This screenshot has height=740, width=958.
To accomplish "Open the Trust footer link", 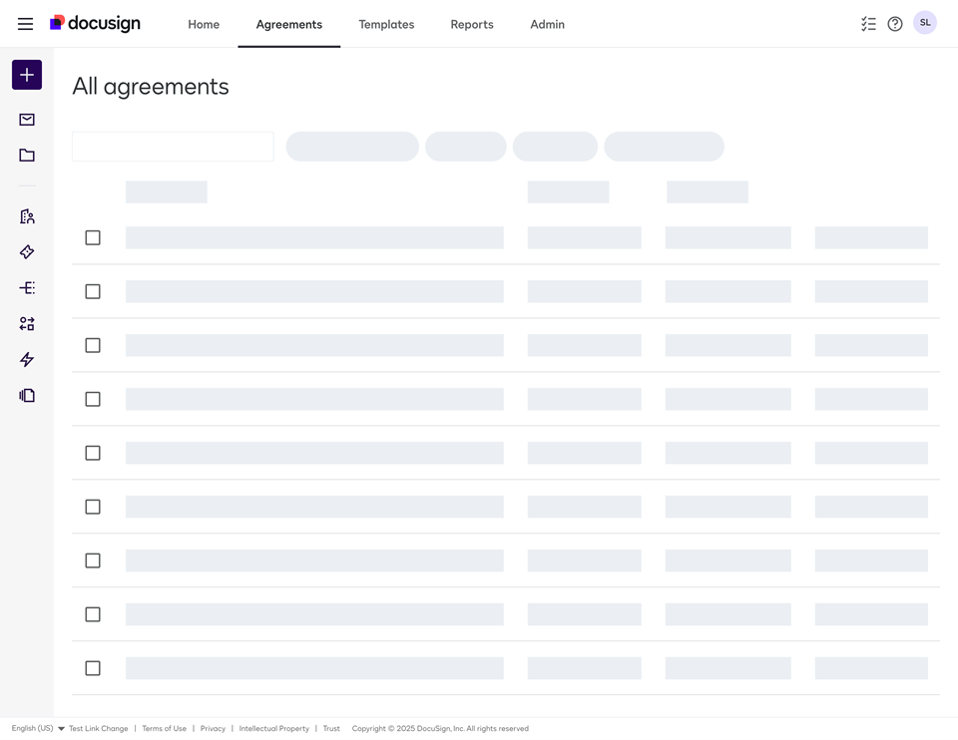I will point(331,728).
